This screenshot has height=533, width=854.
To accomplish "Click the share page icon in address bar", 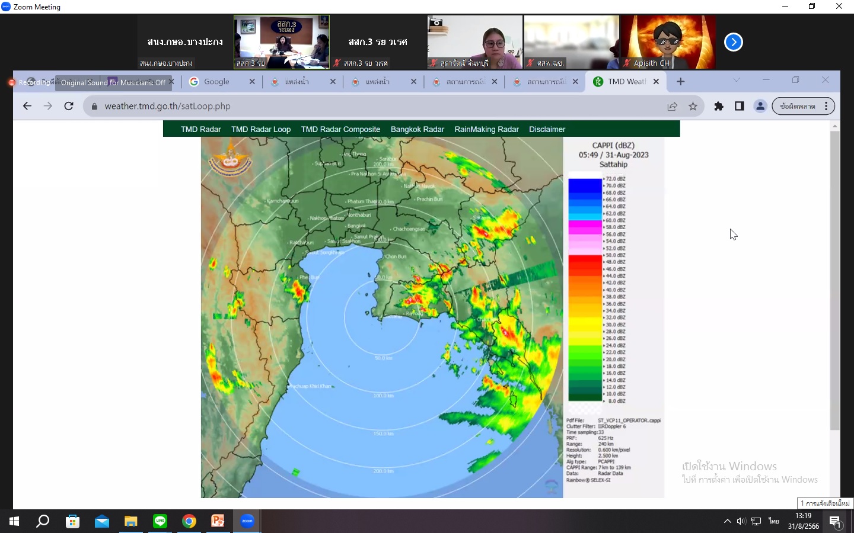I will tap(672, 107).
